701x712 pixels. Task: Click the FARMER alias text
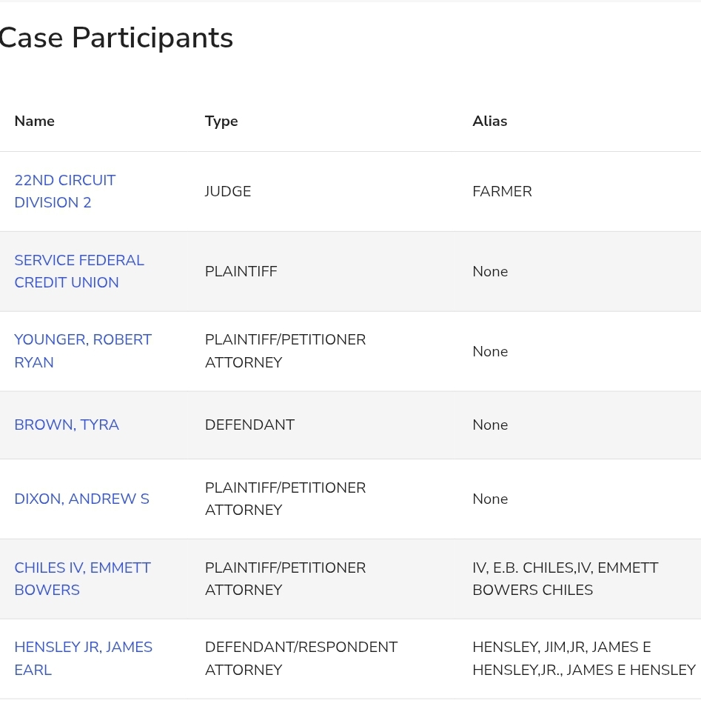pyautogui.click(x=502, y=191)
